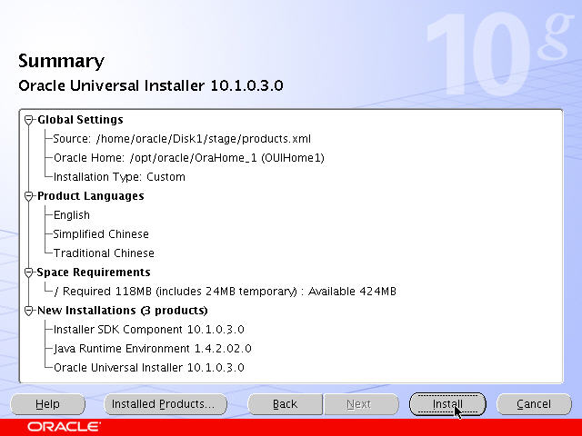This screenshot has width=582, height=436.
Task: Start installation with Install button
Action: (x=447, y=404)
